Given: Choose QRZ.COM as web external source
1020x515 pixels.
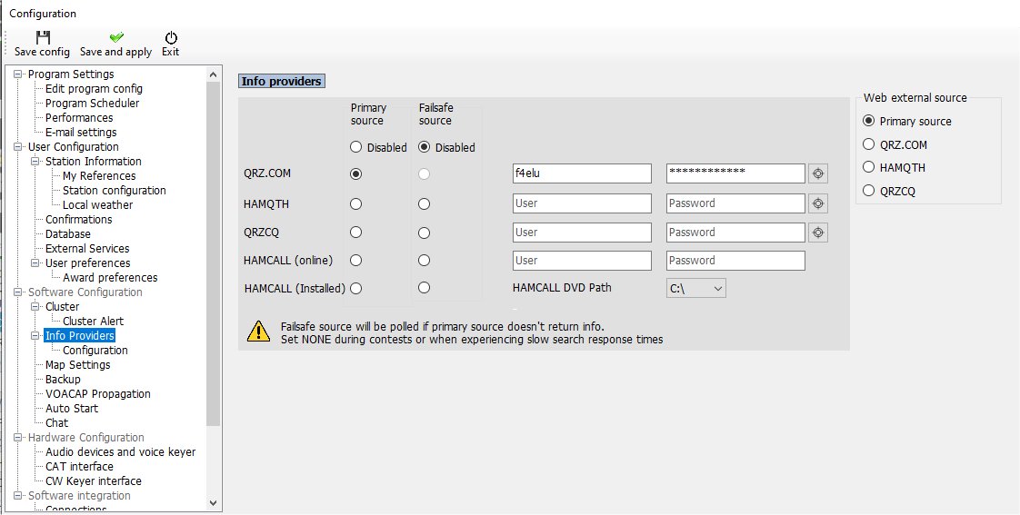Looking at the screenshot, I should (x=869, y=144).
